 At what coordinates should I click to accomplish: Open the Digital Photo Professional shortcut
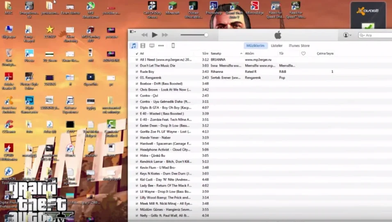[x=8, y=200]
